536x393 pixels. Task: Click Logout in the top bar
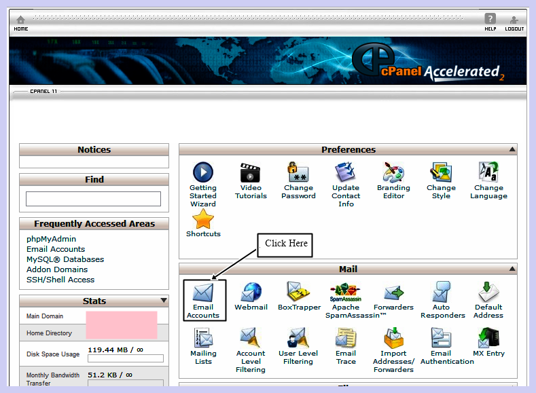coord(514,23)
